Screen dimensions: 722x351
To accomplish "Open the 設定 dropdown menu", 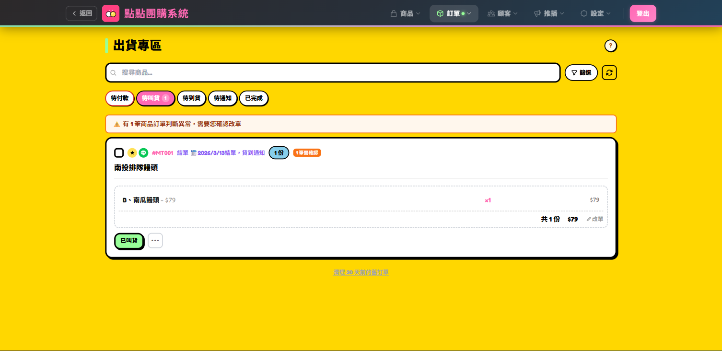I will point(595,13).
